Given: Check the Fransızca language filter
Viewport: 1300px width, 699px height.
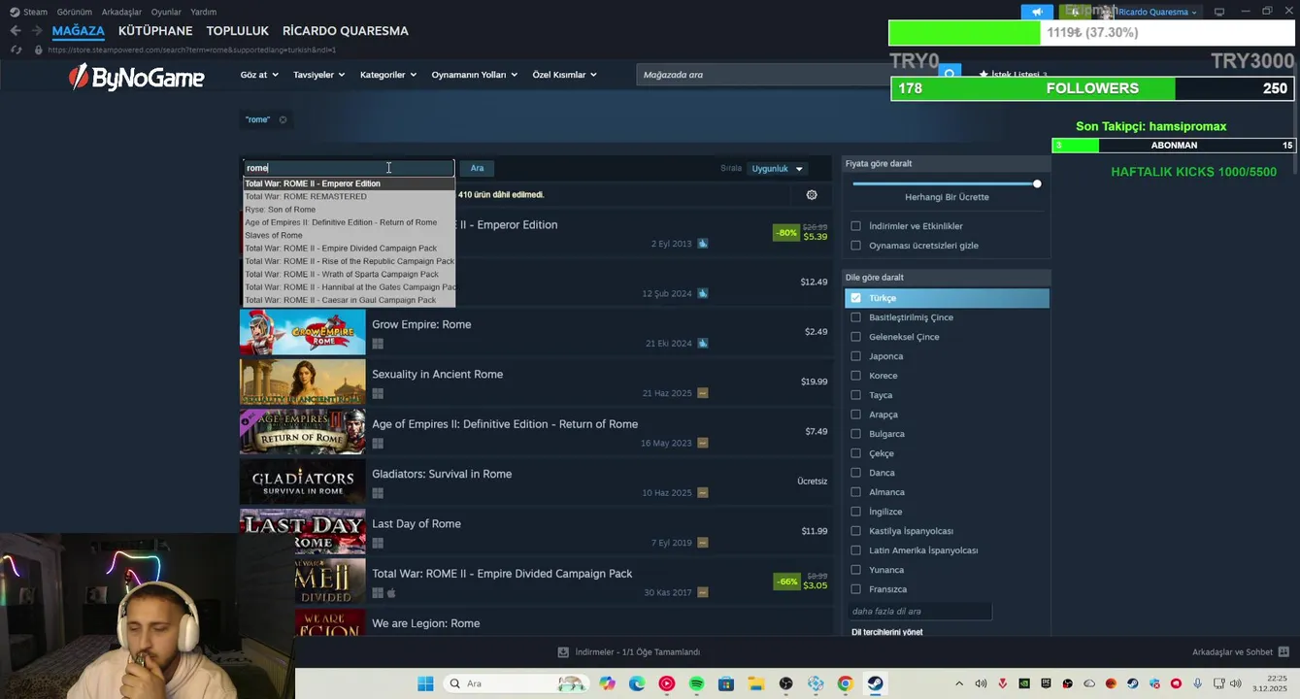Looking at the screenshot, I should pos(855,589).
